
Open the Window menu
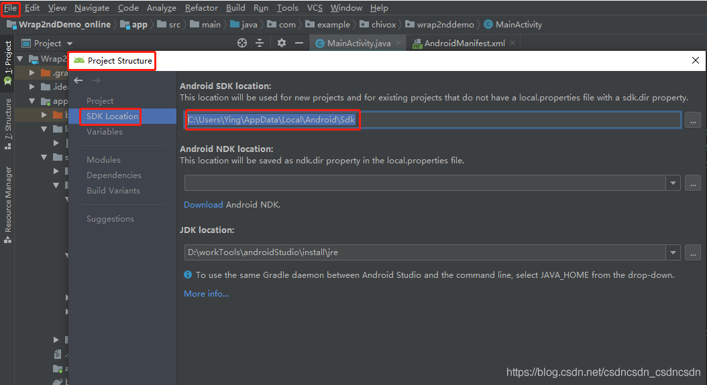pos(346,8)
